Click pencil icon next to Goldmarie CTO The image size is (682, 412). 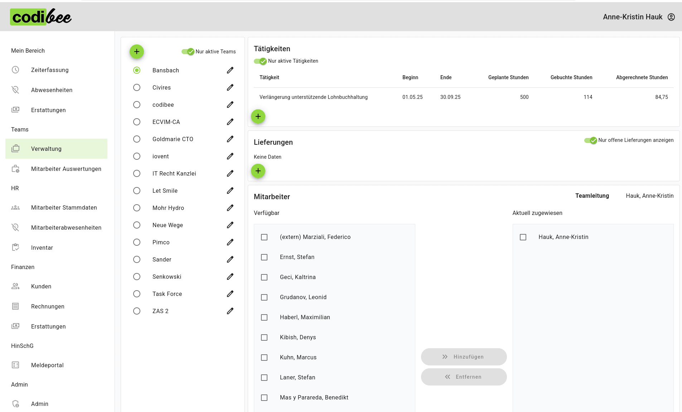coord(230,139)
